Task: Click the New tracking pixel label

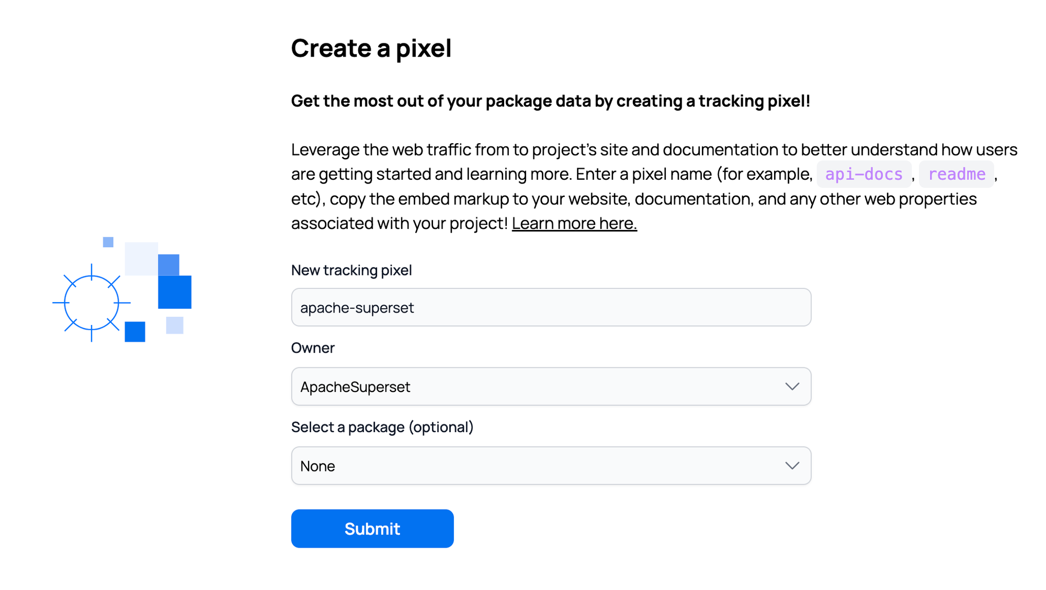Action: (x=351, y=270)
